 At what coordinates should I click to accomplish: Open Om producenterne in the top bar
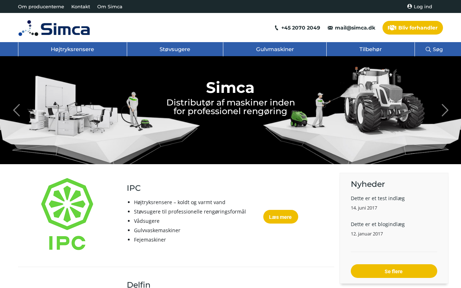pos(41,6)
